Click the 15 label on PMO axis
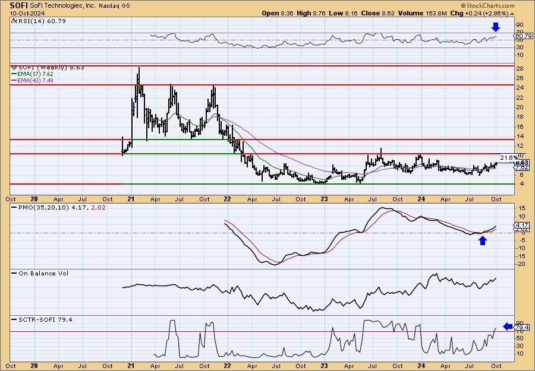Image resolution: width=535 pixels, height=371 pixels. (x=522, y=208)
